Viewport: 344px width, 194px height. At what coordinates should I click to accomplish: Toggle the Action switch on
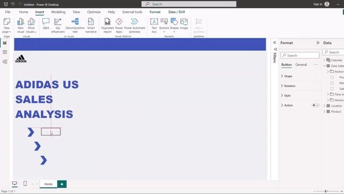click(316, 106)
